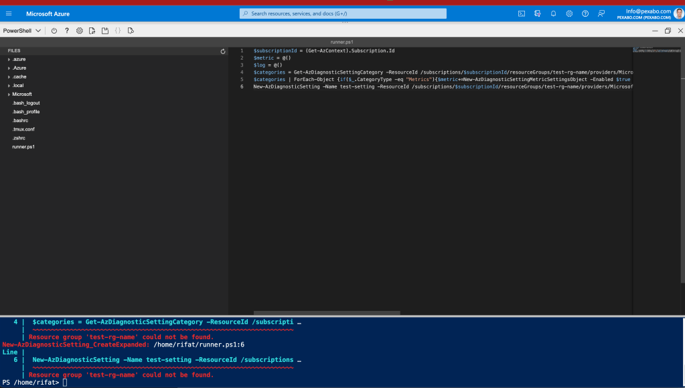Place cursor on the $subscriptionId assignment line
Screen dimensions: 685x388
[323, 51]
